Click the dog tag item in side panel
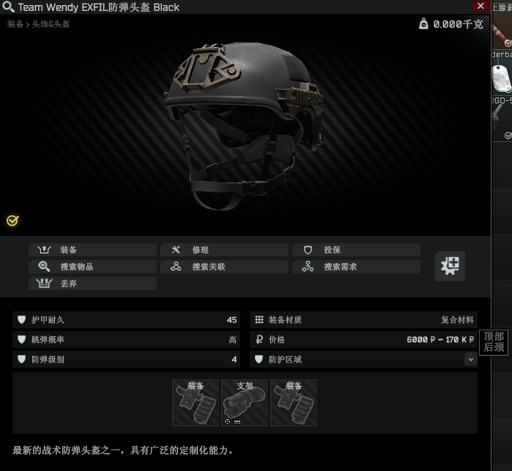Viewport: 512px width, 471px height. 502,78
